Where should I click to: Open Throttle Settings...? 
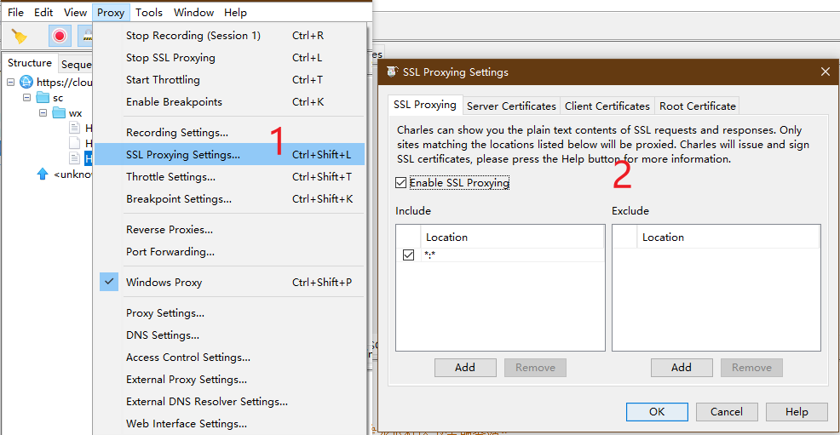(x=230, y=176)
